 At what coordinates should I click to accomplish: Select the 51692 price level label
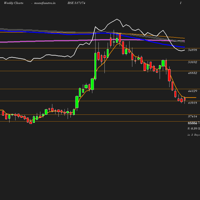pos(192,62)
